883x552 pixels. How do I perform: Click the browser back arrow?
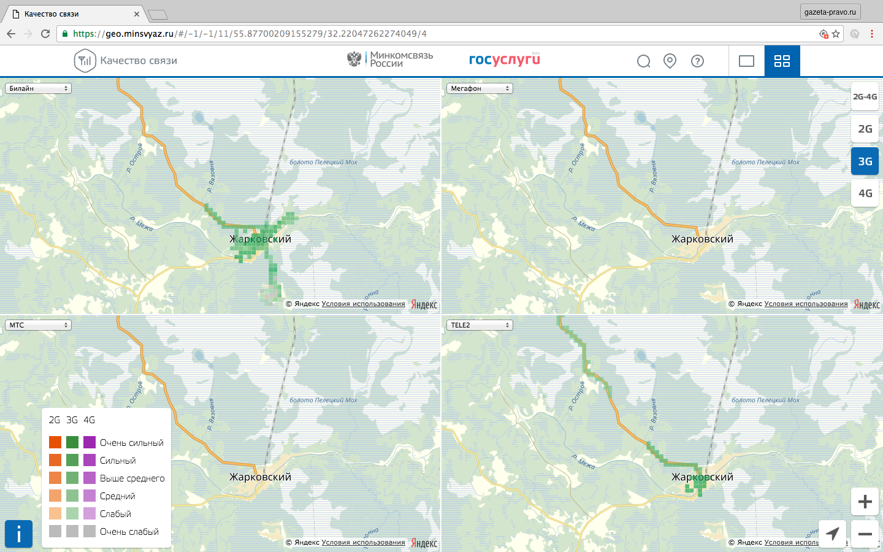coord(11,34)
